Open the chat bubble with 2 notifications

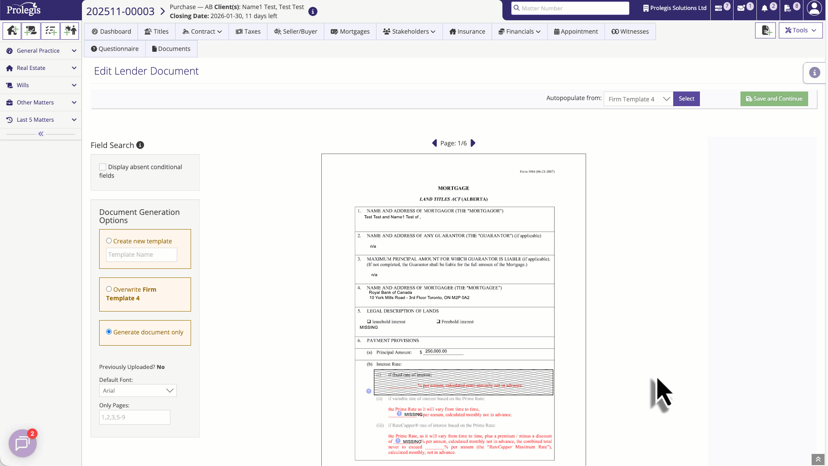tap(22, 443)
